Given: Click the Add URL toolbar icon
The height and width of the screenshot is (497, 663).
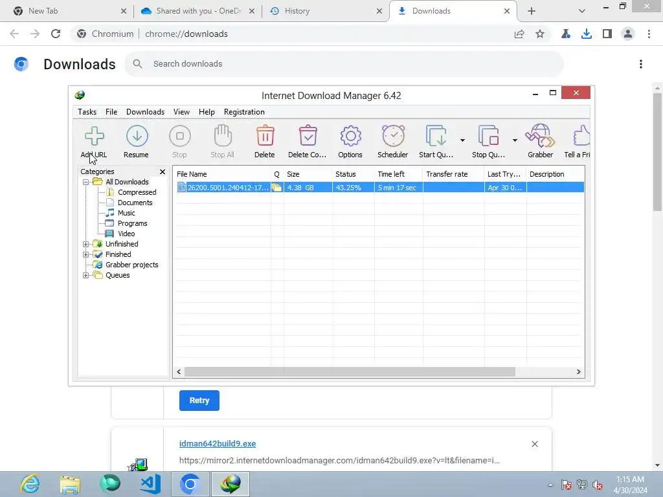Looking at the screenshot, I should click(94, 137).
